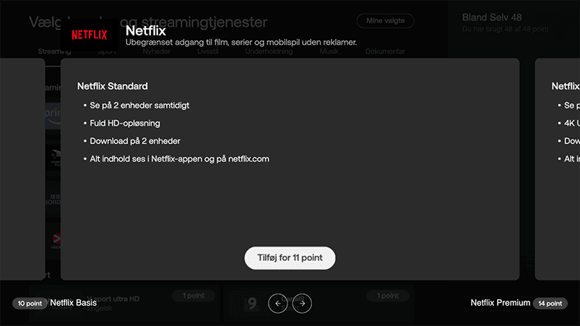Go to the Netflix Basis plan
The image size is (580, 326).
click(x=73, y=303)
